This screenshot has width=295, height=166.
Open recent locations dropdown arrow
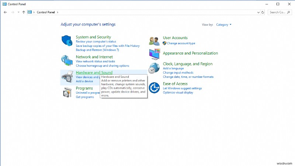pos(18,12)
